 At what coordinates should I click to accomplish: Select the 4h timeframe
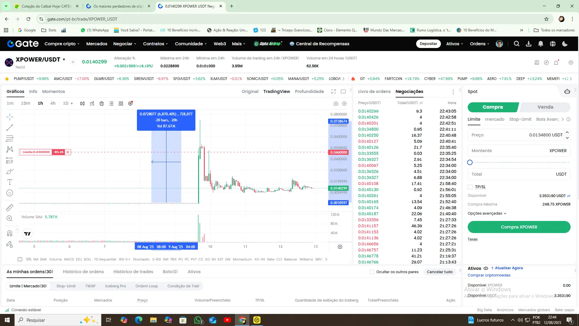(x=53, y=103)
